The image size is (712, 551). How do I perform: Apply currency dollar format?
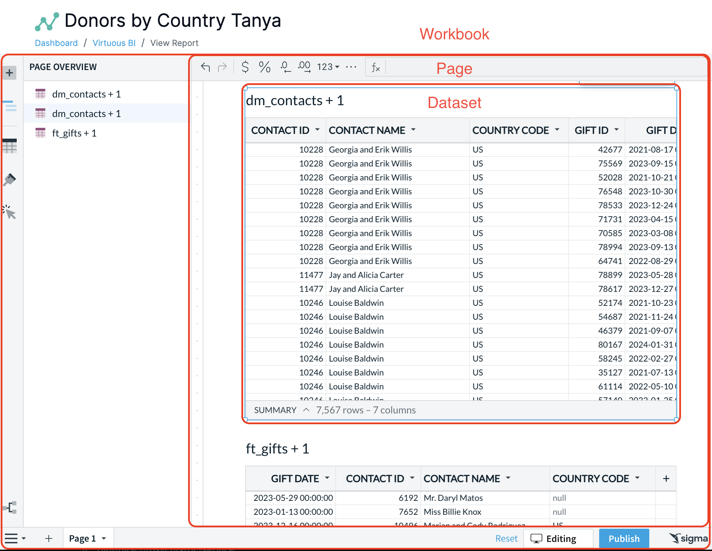click(245, 67)
